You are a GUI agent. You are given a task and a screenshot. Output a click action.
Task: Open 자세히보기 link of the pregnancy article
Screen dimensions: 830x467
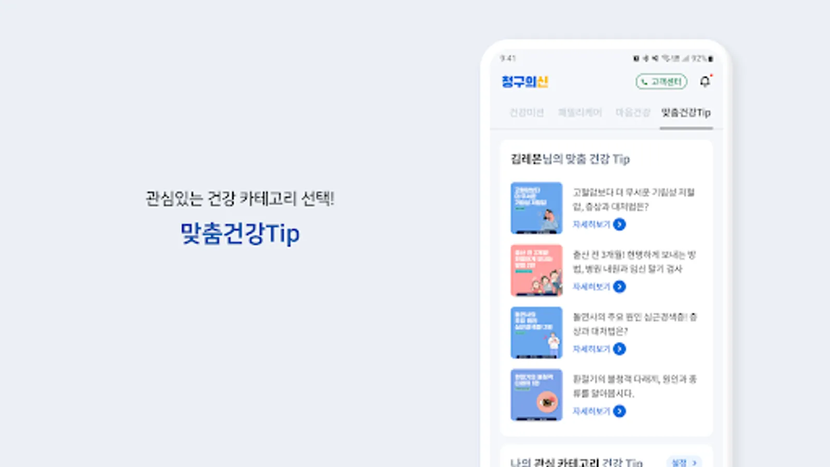point(591,286)
